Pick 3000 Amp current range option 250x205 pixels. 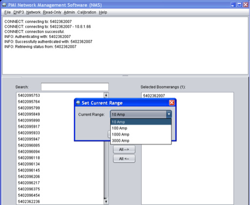(141, 141)
